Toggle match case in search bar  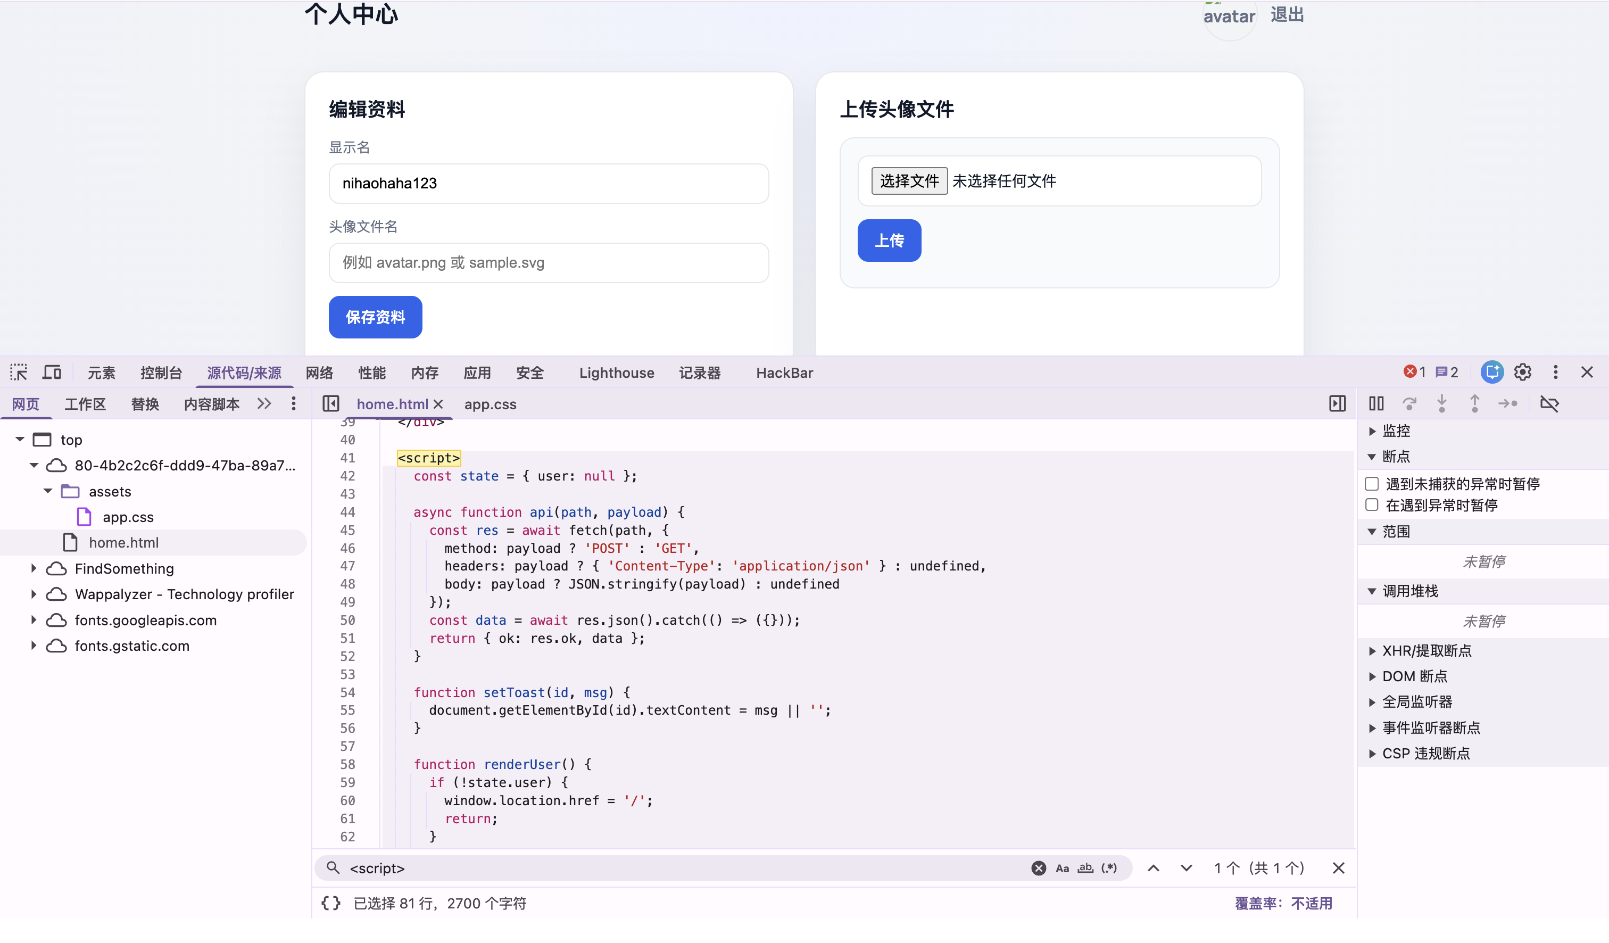(x=1062, y=867)
